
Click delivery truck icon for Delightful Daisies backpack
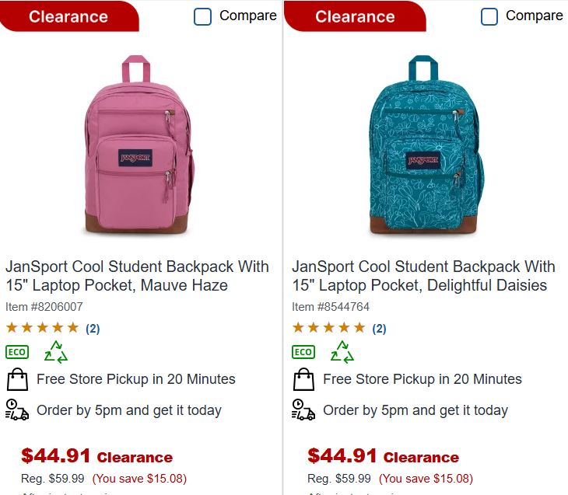coord(303,410)
